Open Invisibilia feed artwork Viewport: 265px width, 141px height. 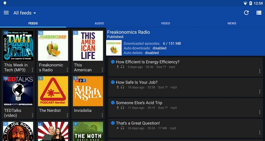(x=88, y=91)
